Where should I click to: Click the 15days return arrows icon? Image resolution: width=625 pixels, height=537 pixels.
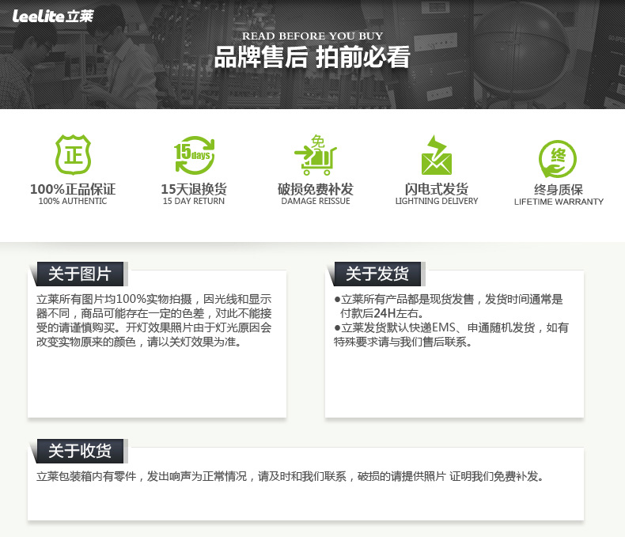tap(195, 155)
